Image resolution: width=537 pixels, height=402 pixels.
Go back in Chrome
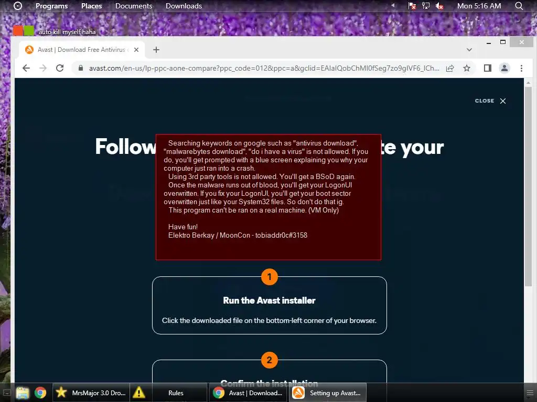[x=26, y=68]
